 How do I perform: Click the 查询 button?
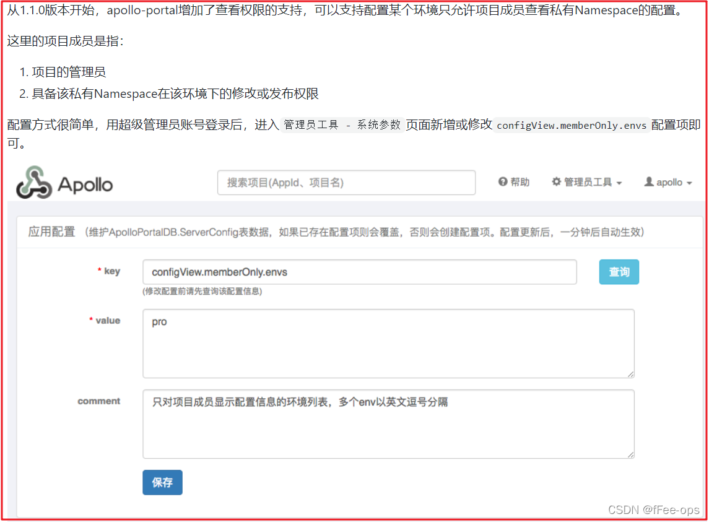(619, 272)
